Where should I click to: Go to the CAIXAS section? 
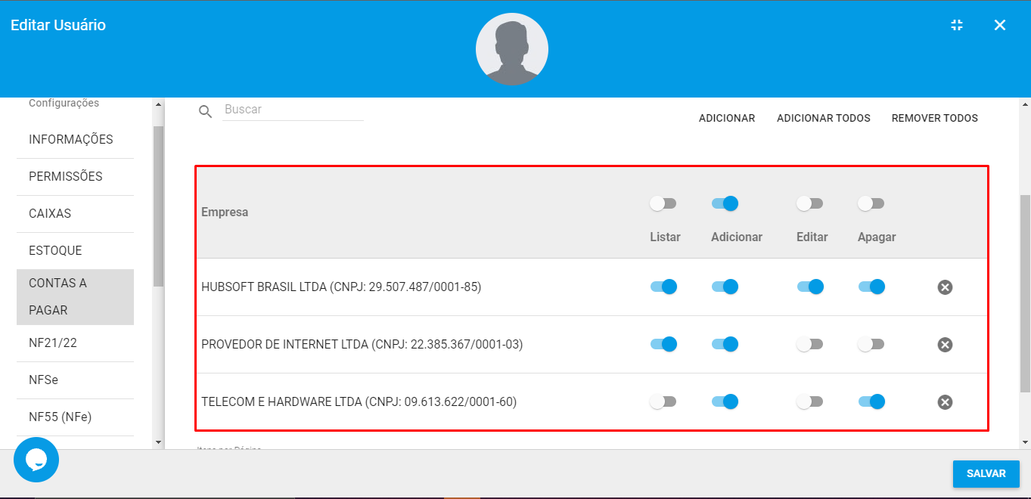click(x=75, y=213)
